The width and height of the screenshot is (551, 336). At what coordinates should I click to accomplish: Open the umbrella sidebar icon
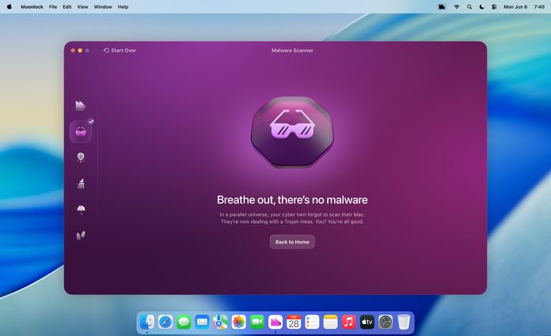(81, 210)
